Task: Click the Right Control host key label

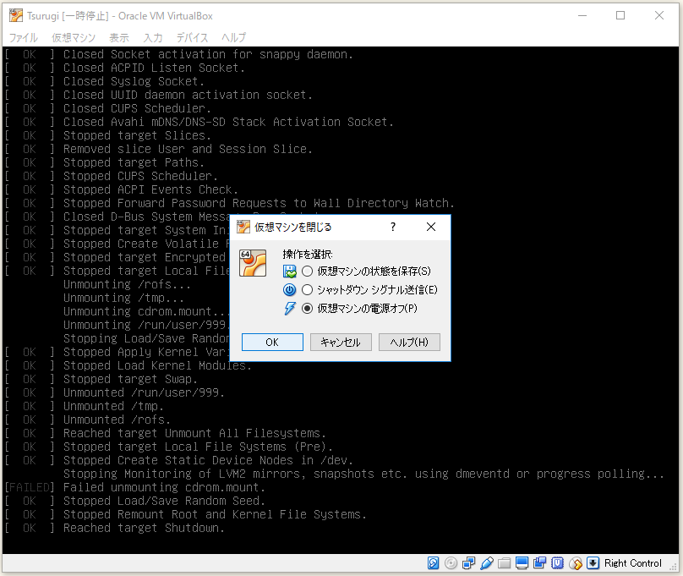Action: tap(633, 563)
